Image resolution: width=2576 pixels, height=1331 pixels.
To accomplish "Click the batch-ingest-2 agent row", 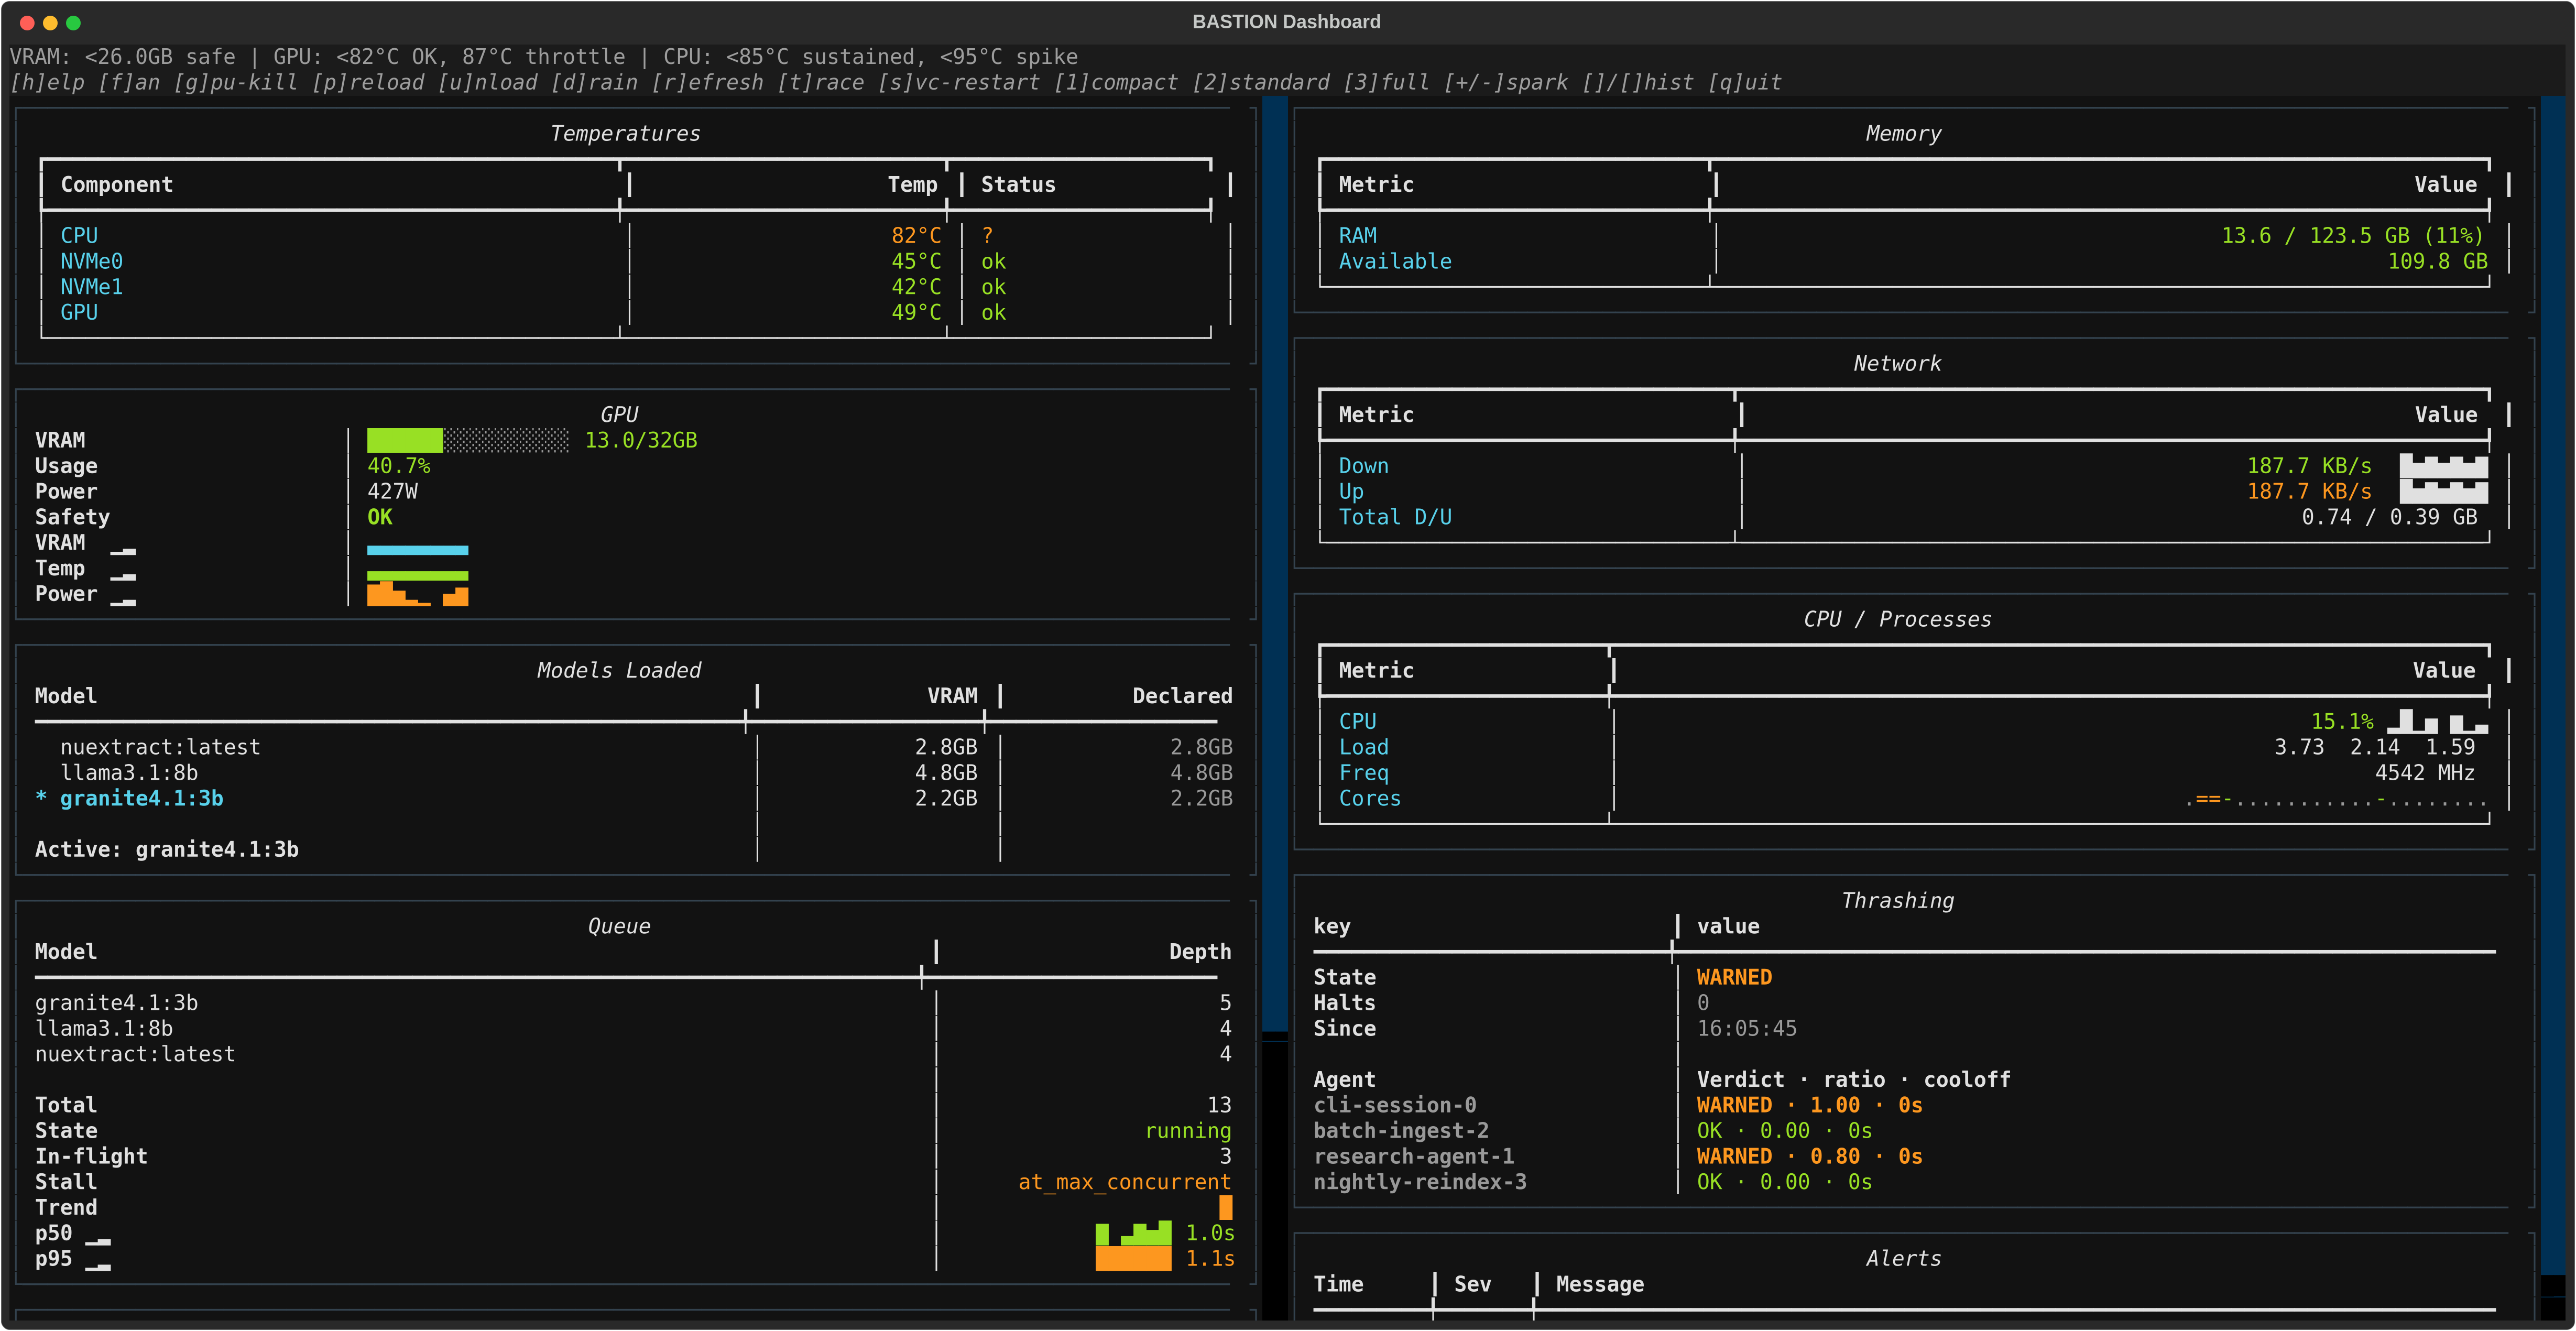I will pyautogui.click(x=1904, y=1130).
